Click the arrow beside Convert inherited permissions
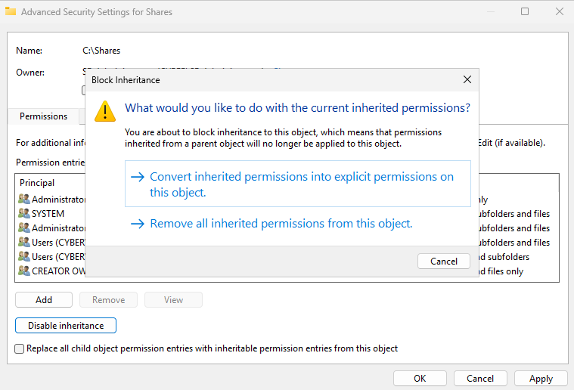The width and height of the screenshot is (574, 390). [x=137, y=177]
